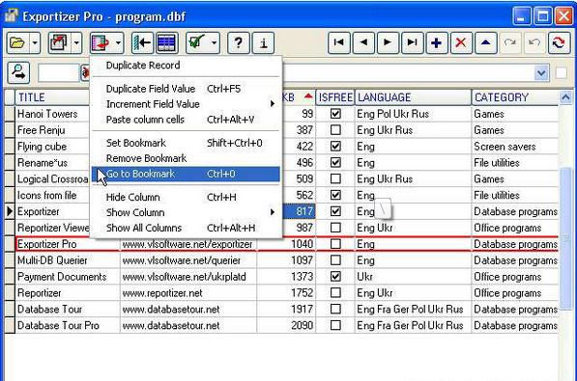Screen dimensions: 577x381
Task: Toggle ISFREE checkbox for Payment Documents
Action: pos(335,276)
